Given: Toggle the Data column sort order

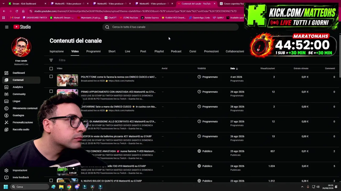Looking at the screenshot, I should 234,68.
